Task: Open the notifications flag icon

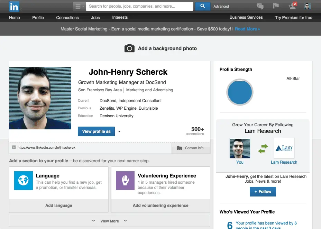Action: click(276, 6)
